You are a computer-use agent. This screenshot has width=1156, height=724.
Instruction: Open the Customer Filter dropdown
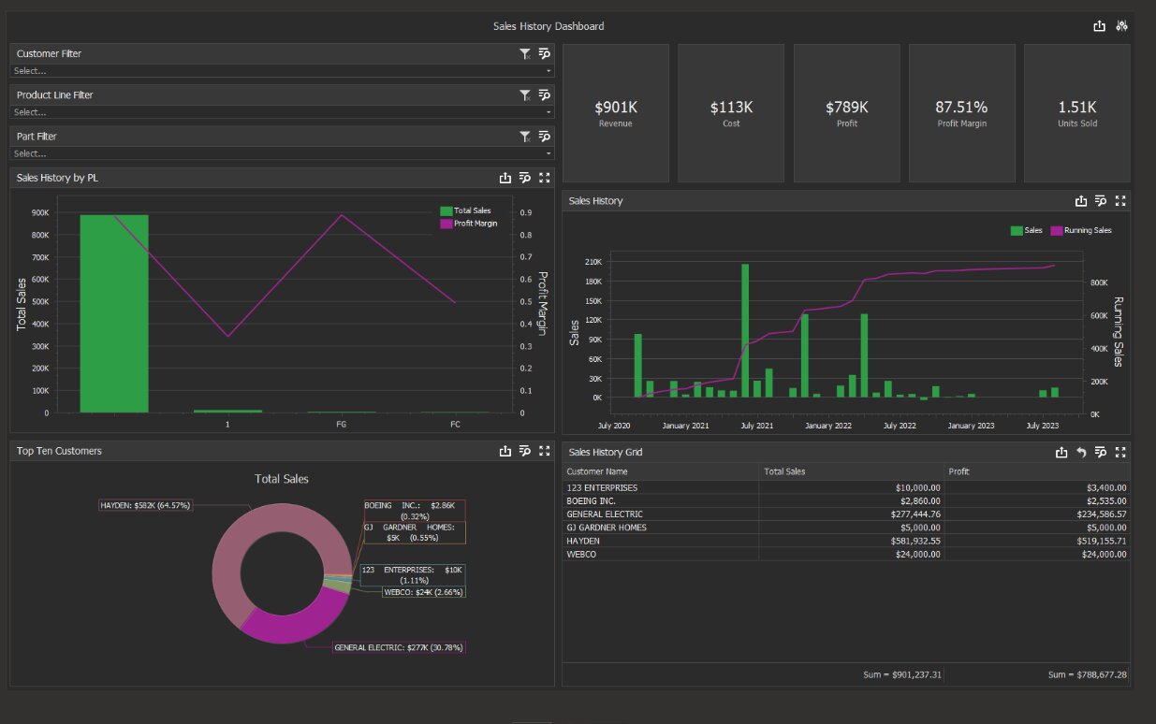(281, 71)
